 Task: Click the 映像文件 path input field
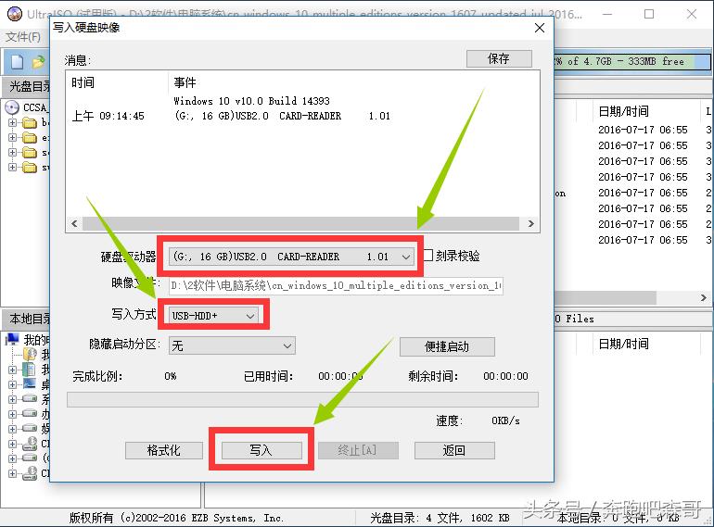336,285
